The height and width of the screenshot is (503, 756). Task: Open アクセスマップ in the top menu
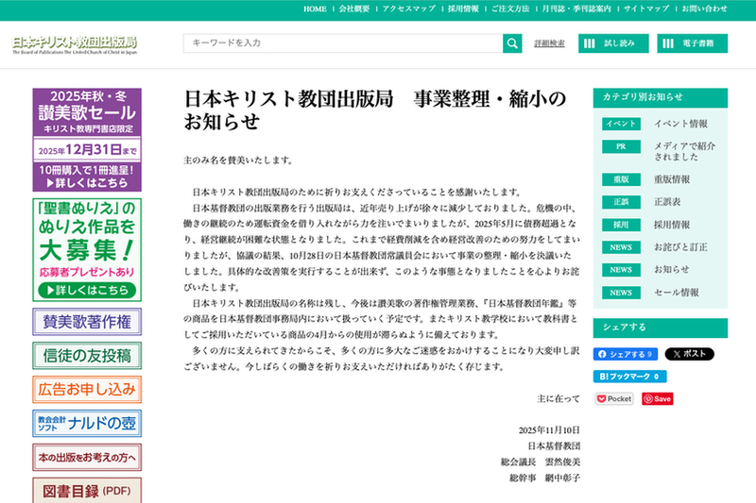click(x=408, y=8)
